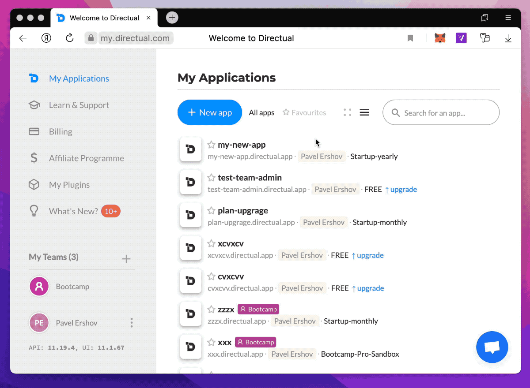
Task: Switch to grid view layout
Action: (348, 112)
